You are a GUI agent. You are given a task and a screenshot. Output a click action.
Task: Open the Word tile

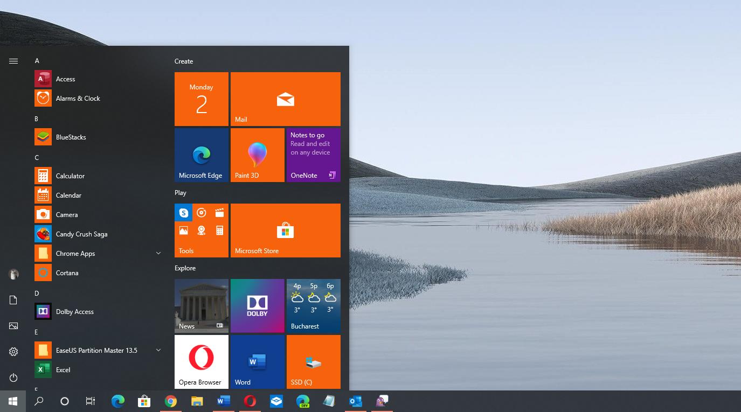point(258,362)
